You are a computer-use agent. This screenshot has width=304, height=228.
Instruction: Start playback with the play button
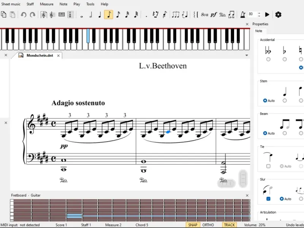[x=267, y=14]
